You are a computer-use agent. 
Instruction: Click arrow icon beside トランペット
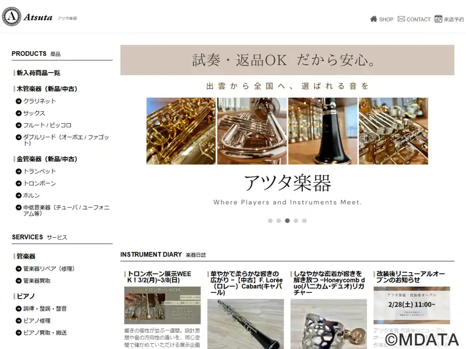point(19,172)
